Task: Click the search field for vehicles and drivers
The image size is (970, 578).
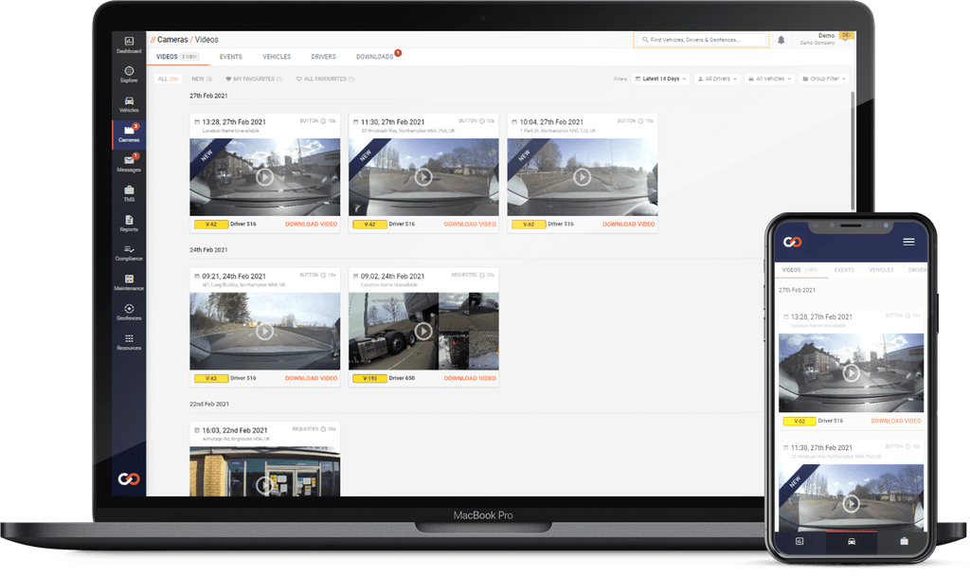Action: pos(701,40)
